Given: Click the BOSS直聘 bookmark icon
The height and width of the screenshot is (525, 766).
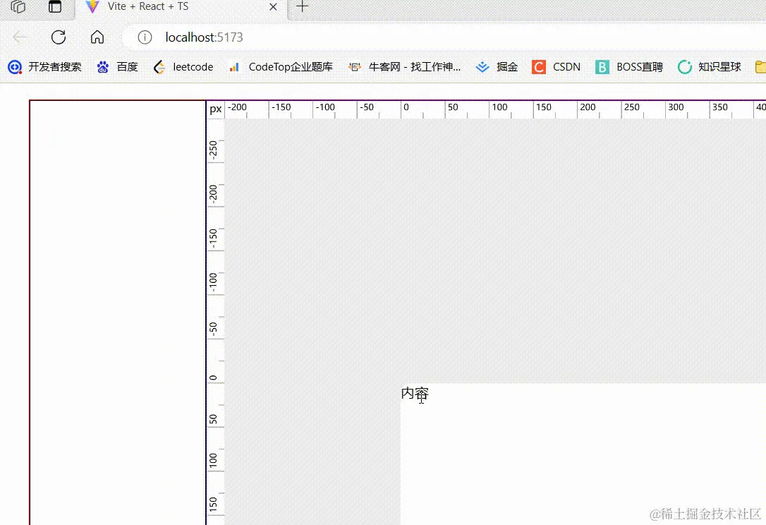Looking at the screenshot, I should [x=601, y=66].
